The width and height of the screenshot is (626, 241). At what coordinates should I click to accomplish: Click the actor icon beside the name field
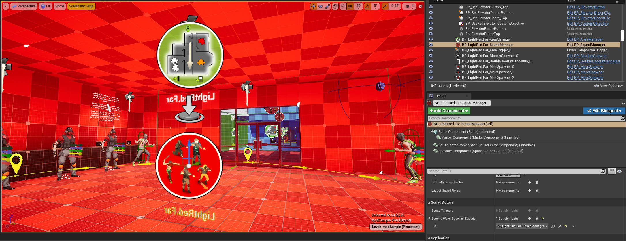click(x=429, y=103)
